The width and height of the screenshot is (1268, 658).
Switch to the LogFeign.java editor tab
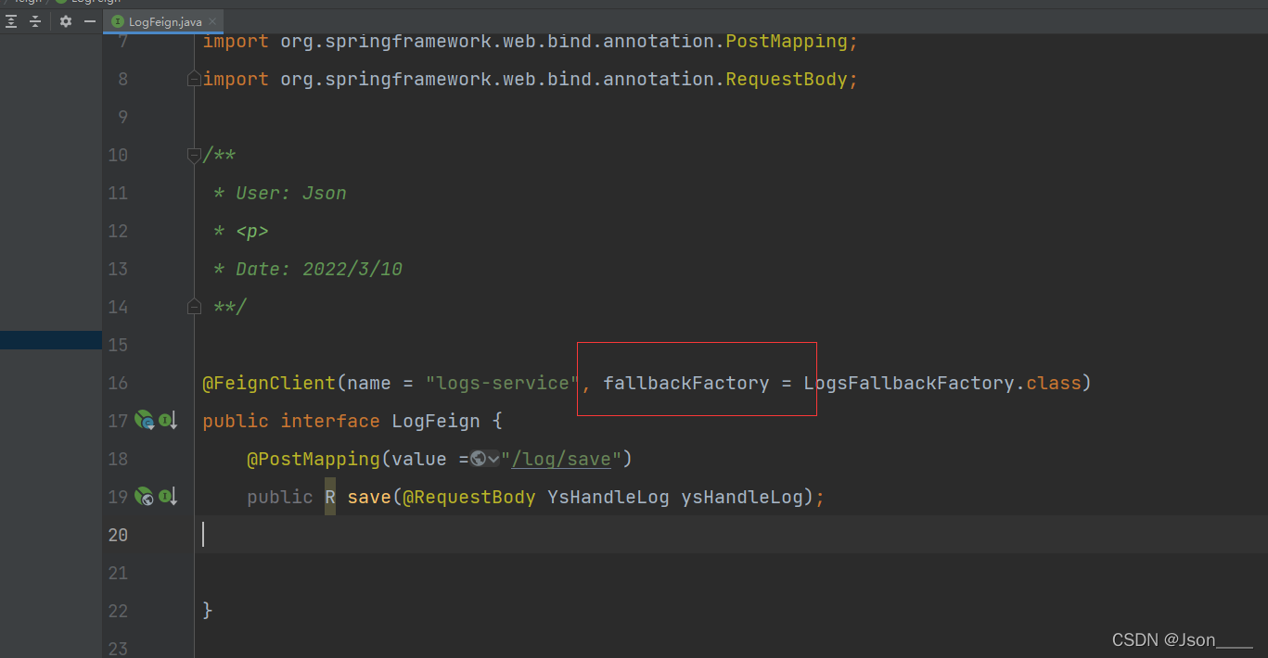tap(164, 21)
